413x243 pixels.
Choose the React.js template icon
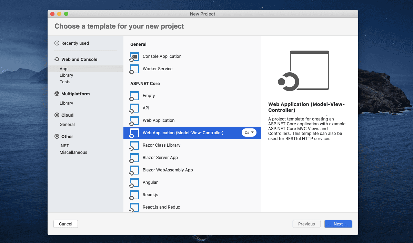point(134,195)
